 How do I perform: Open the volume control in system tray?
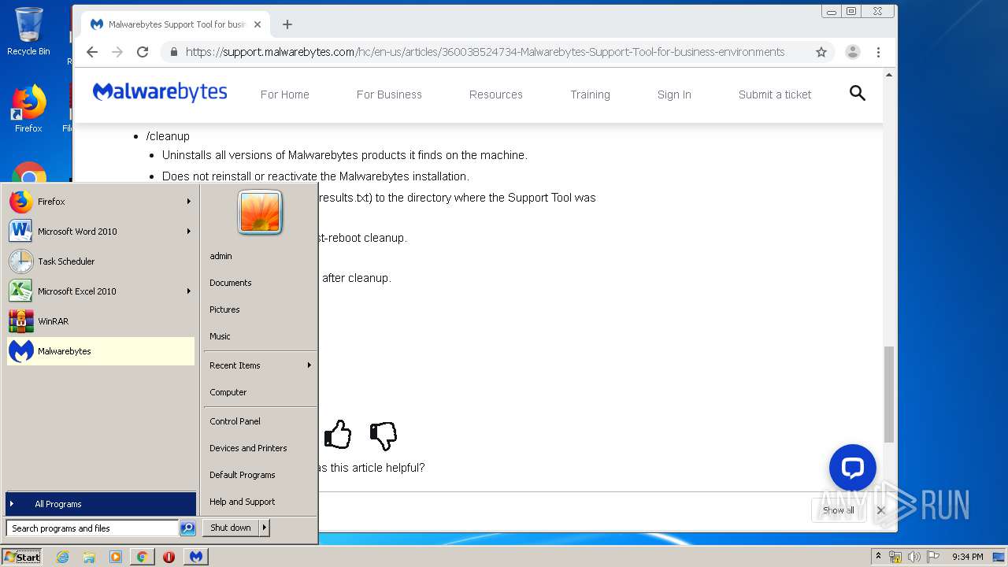click(913, 557)
